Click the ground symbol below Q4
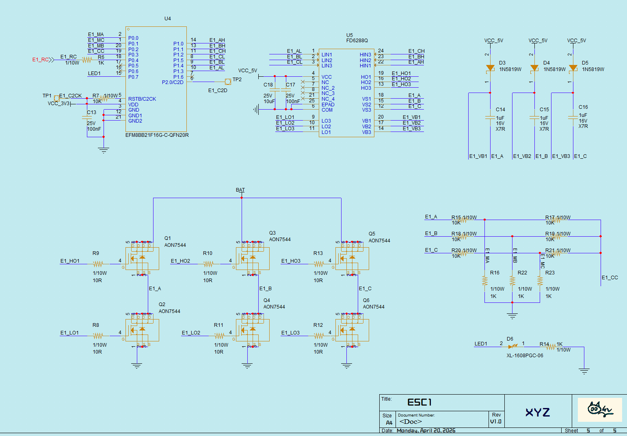This screenshot has width=627, height=436. (x=247, y=365)
